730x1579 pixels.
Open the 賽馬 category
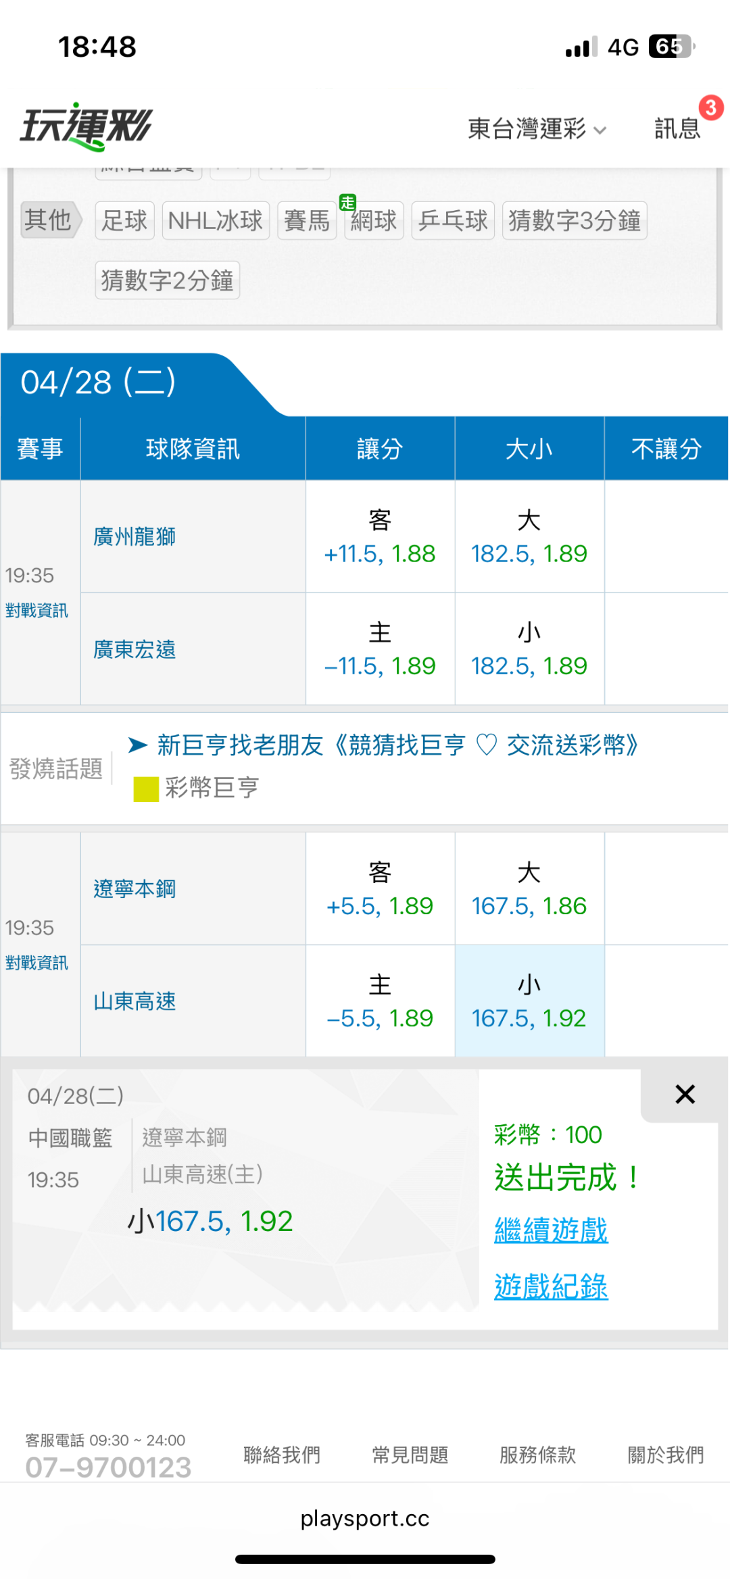click(307, 220)
